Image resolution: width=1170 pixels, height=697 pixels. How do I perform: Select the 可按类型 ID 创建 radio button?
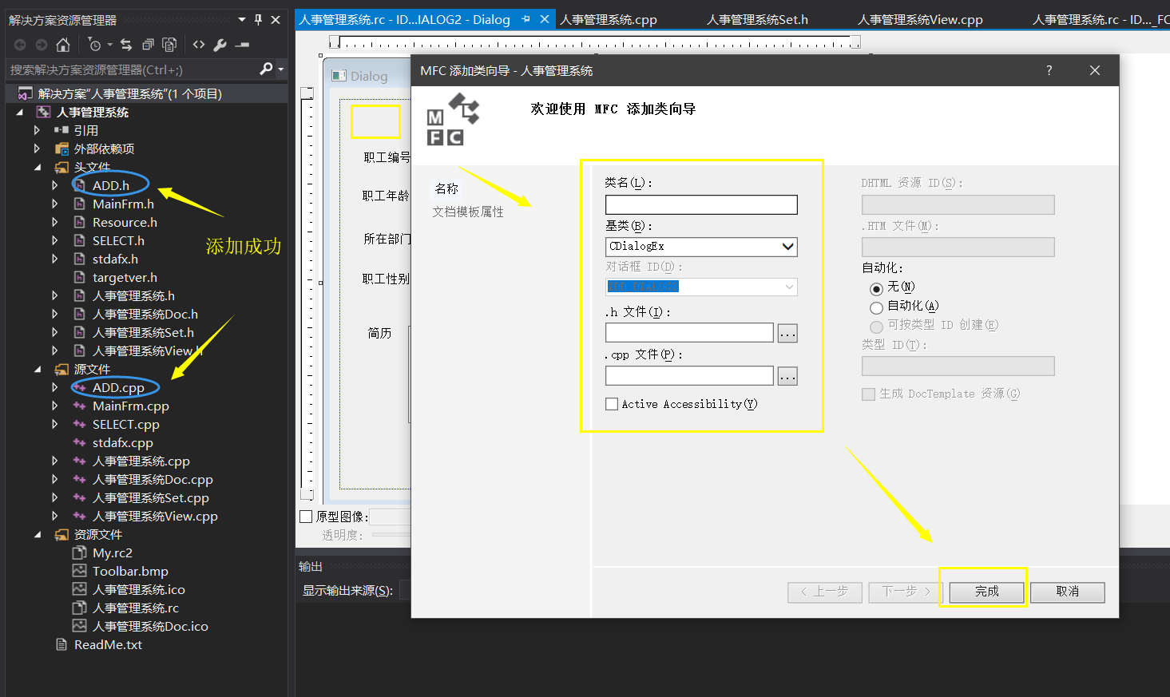tap(876, 327)
